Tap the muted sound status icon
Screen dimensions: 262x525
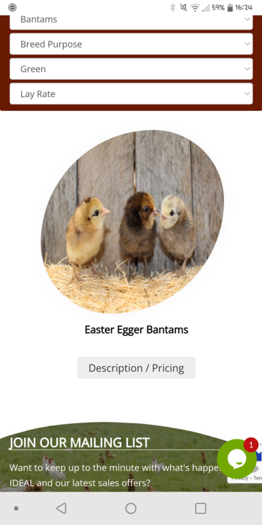pos(183,7)
